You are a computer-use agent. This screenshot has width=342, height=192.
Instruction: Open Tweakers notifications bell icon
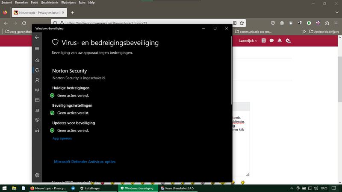point(280,41)
